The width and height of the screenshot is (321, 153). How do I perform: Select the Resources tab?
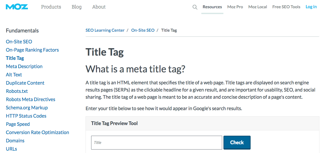click(x=212, y=7)
